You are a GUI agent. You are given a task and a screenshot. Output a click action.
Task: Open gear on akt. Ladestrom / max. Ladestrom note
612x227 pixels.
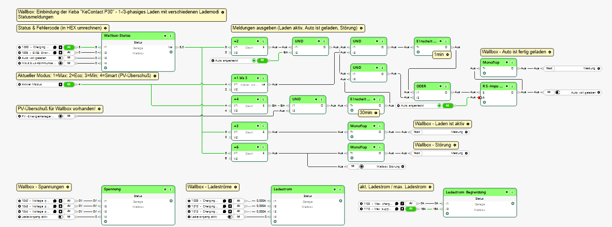coord(430,187)
